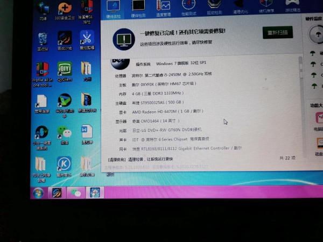
Task: Open the iQIYI QyClient desktop shortcut
Action: [65, 71]
